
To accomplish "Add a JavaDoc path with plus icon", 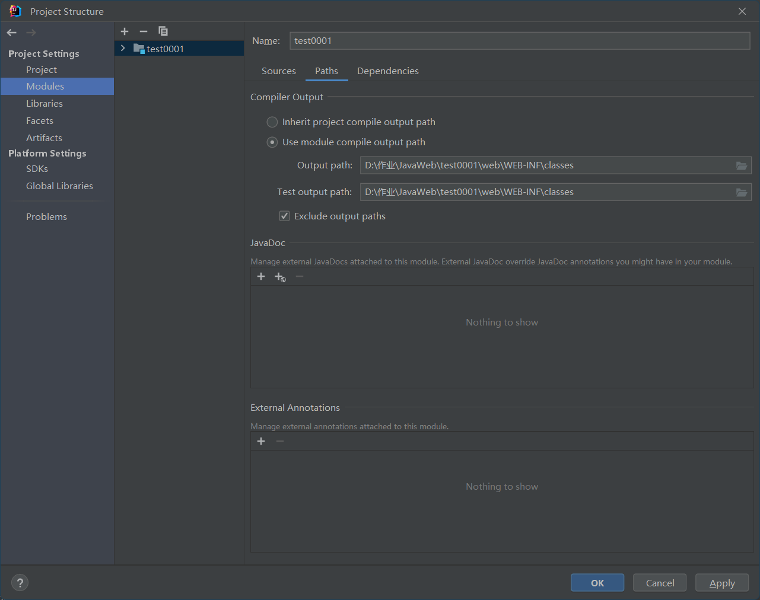I will point(261,277).
